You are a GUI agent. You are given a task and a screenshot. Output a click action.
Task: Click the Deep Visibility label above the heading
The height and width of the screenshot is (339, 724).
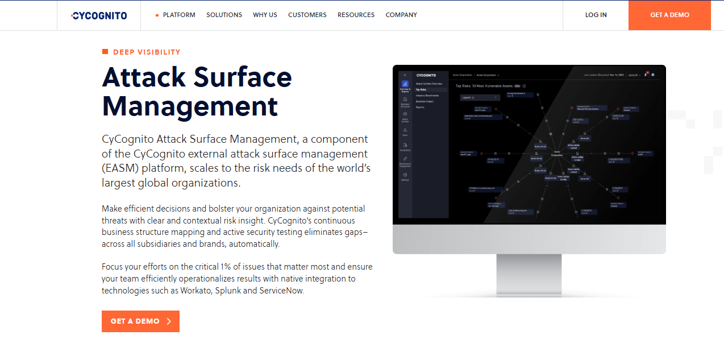(147, 52)
